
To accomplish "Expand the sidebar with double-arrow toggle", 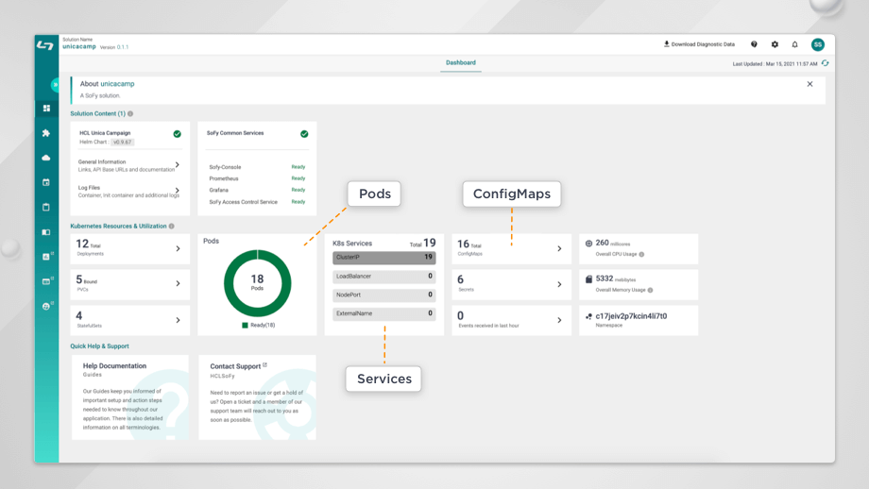I will pyautogui.click(x=55, y=85).
